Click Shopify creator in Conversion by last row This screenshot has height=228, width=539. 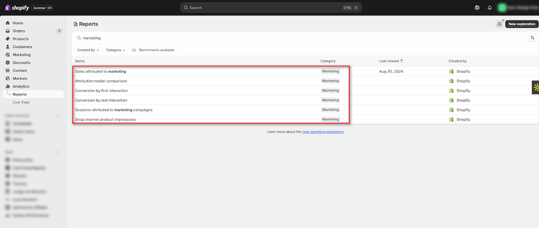tap(460, 100)
